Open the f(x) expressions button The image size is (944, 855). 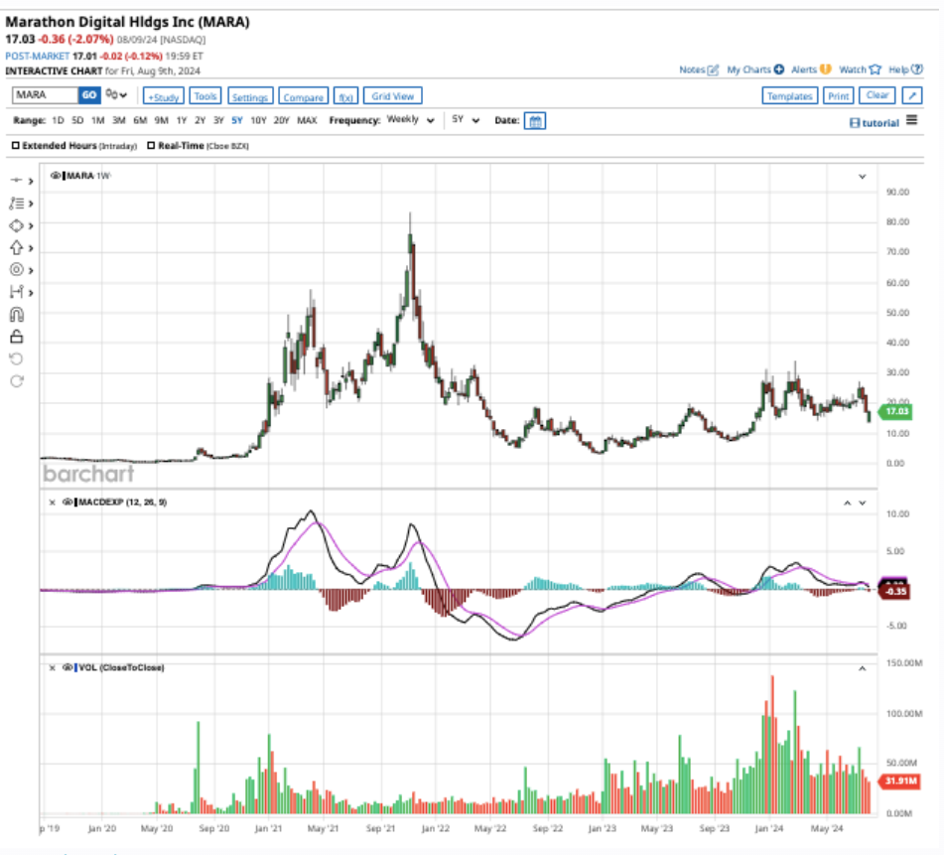click(x=345, y=96)
